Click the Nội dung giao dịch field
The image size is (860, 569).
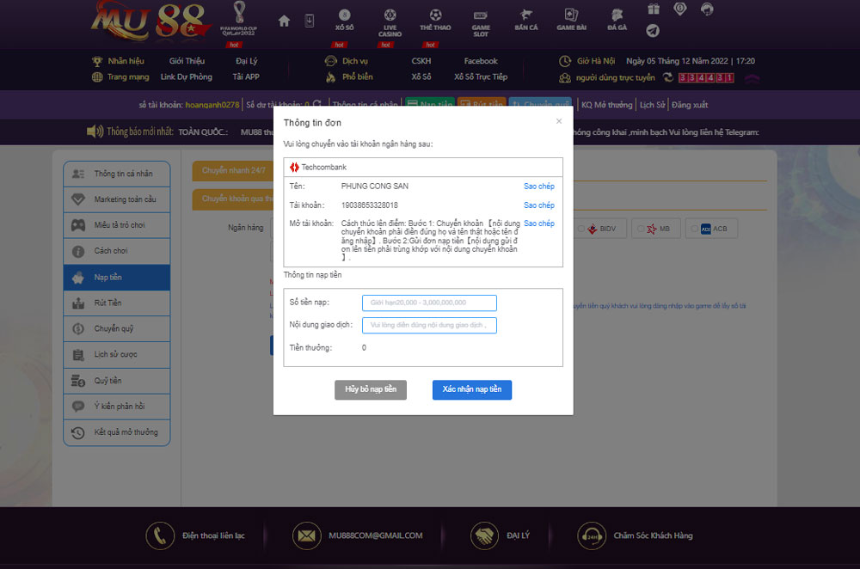tap(429, 325)
